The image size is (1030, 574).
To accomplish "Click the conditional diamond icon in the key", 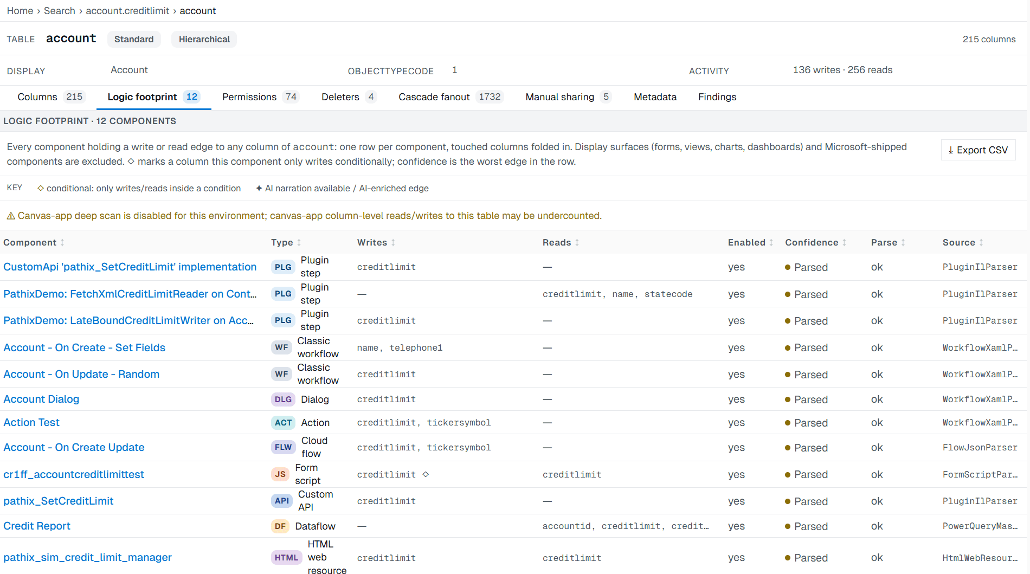I will [x=41, y=188].
